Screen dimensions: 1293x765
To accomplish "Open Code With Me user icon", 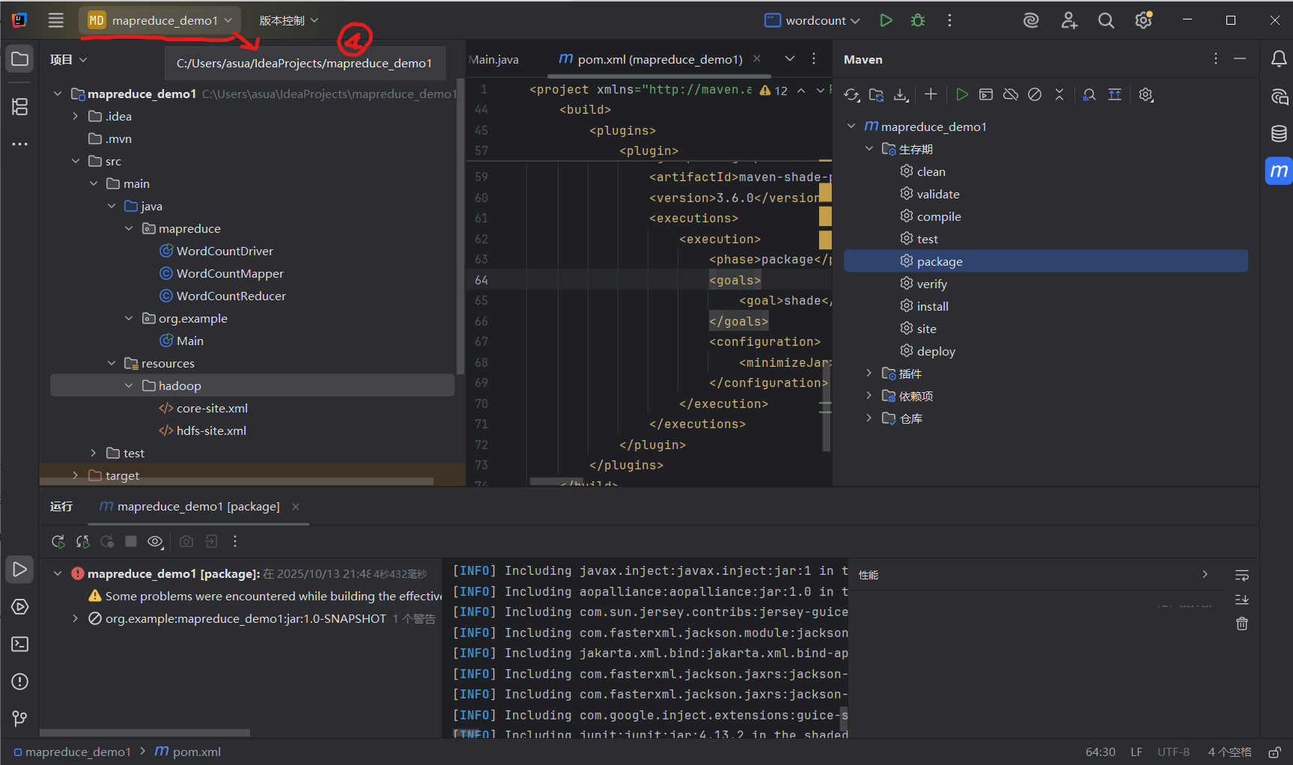I will tap(1069, 21).
